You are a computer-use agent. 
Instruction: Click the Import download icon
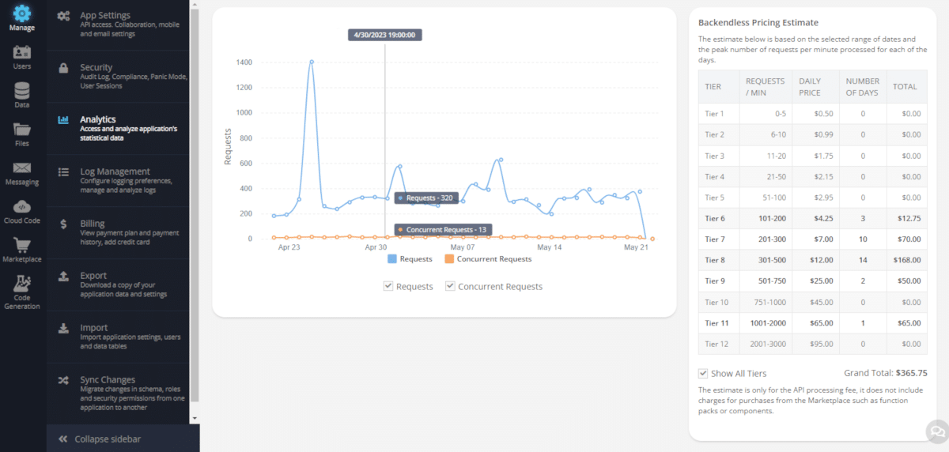pos(63,328)
